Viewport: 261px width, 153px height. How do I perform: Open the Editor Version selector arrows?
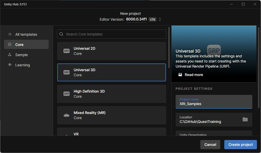click(160, 19)
